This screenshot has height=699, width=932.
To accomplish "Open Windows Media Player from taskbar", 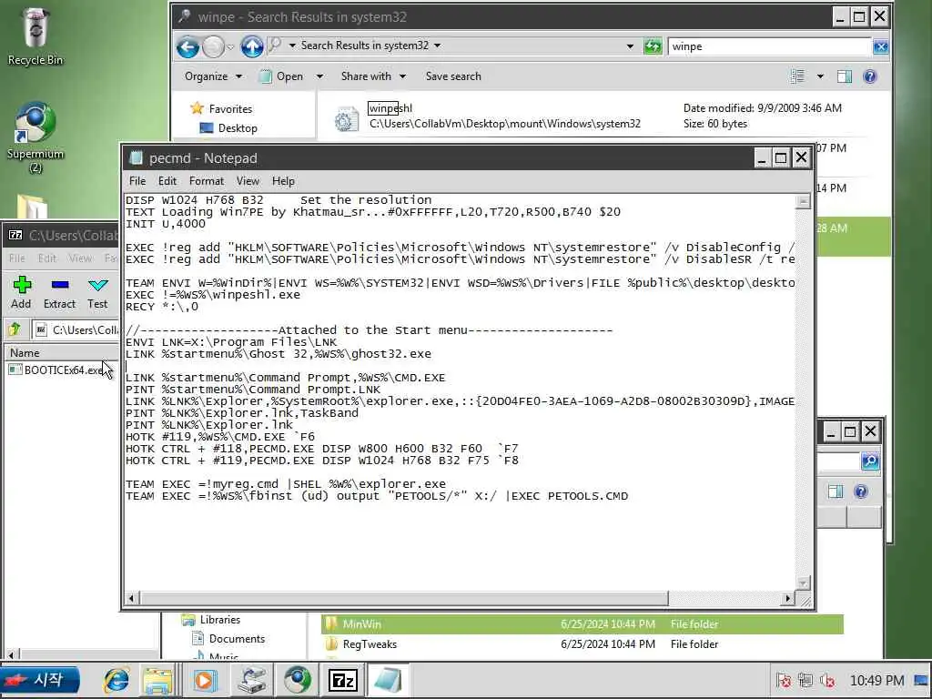I will (x=204, y=681).
